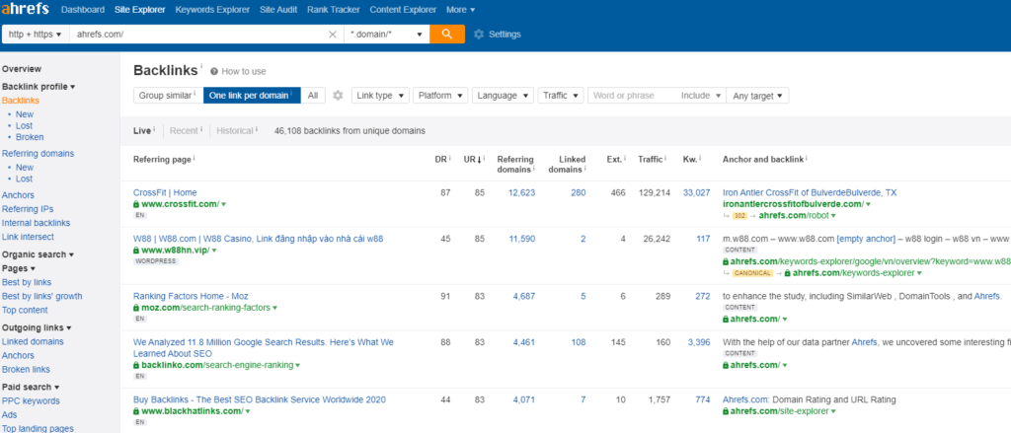Click the 302 redirect badge
Viewport: 1011px width, 433px height.
click(739, 216)
